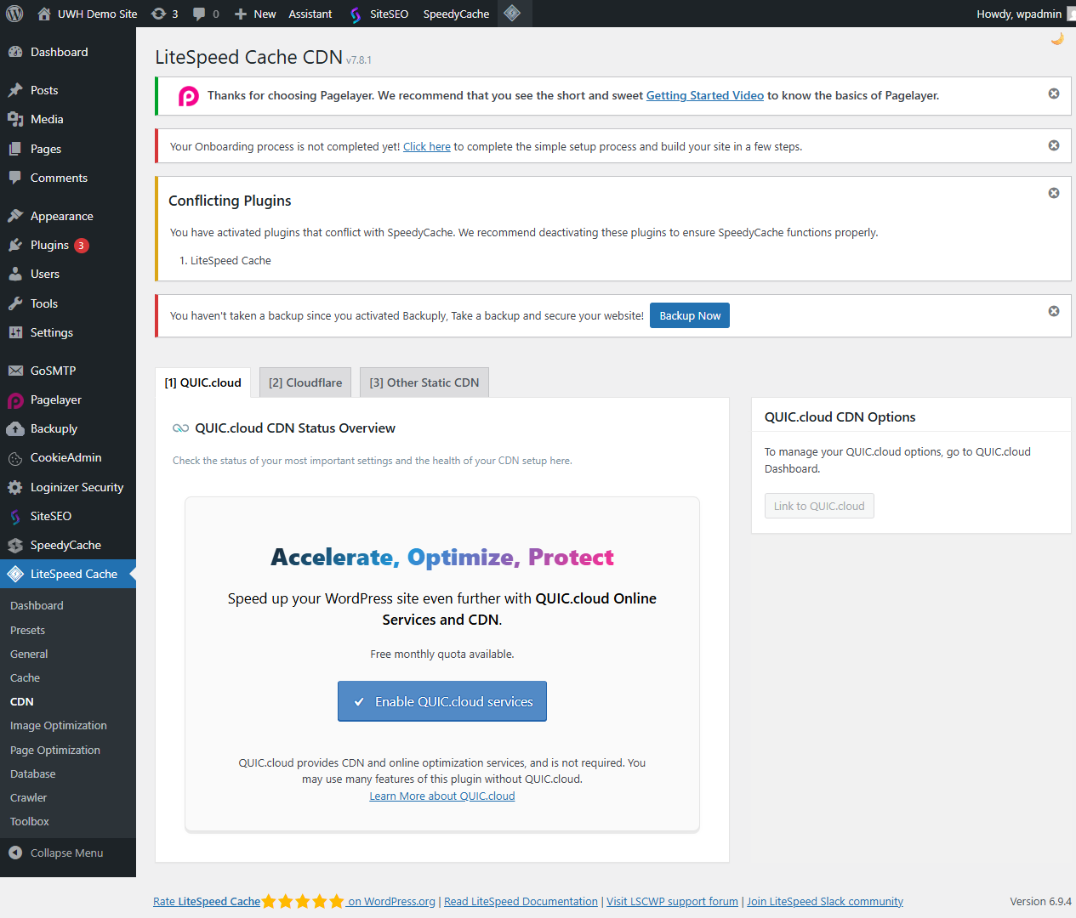Screen dimensions: 1076x918
Task: Click the LiteSpeed diamond icon in admin bar
Action: pos(512,13)
